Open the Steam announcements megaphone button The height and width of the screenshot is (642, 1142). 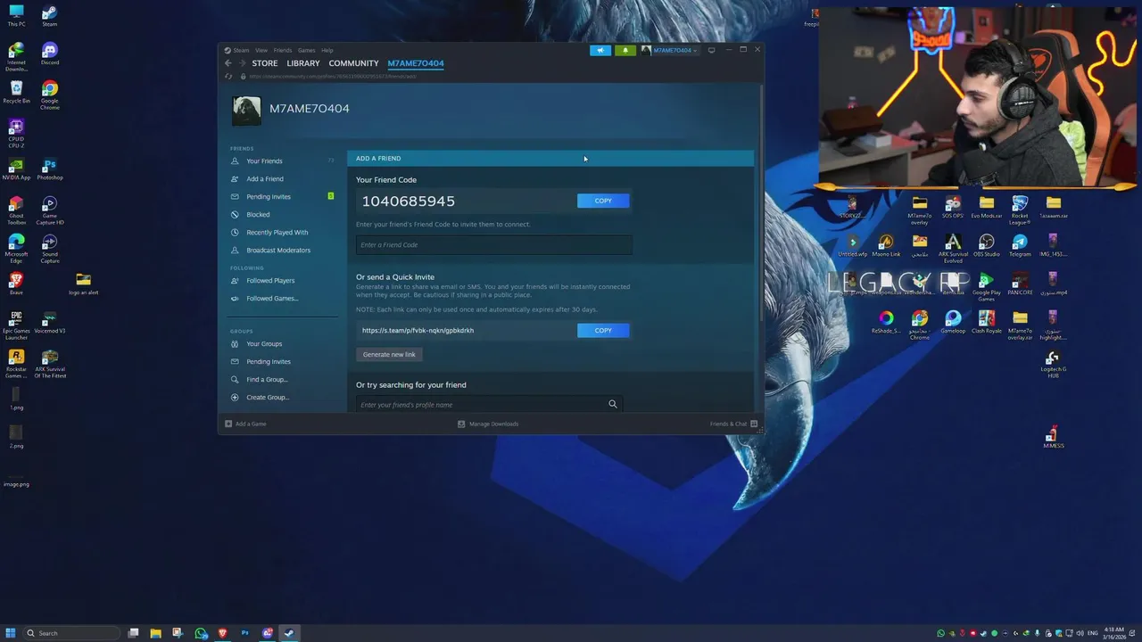pyautogui.click(x=600, y=50)
